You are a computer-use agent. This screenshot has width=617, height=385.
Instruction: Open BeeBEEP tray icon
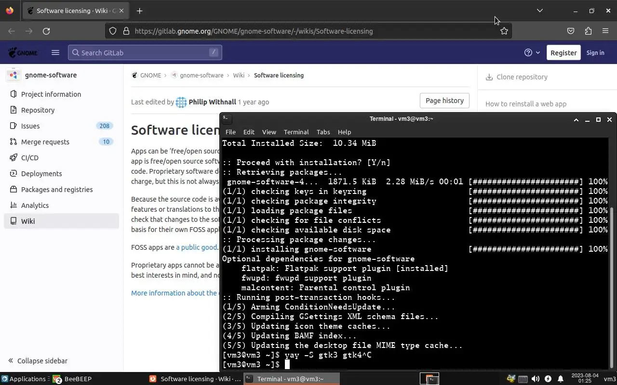511,379
